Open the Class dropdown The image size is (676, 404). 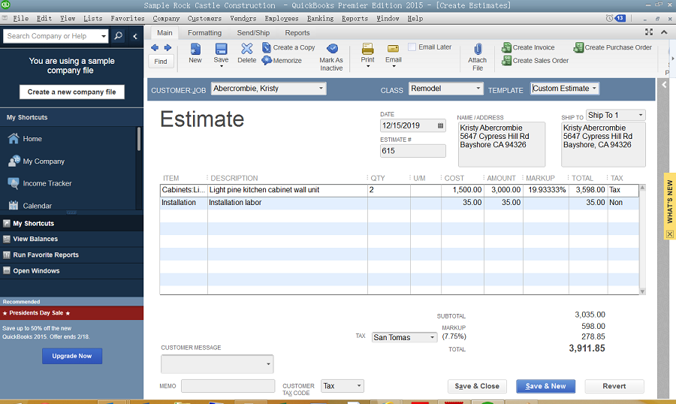point(478,89)
